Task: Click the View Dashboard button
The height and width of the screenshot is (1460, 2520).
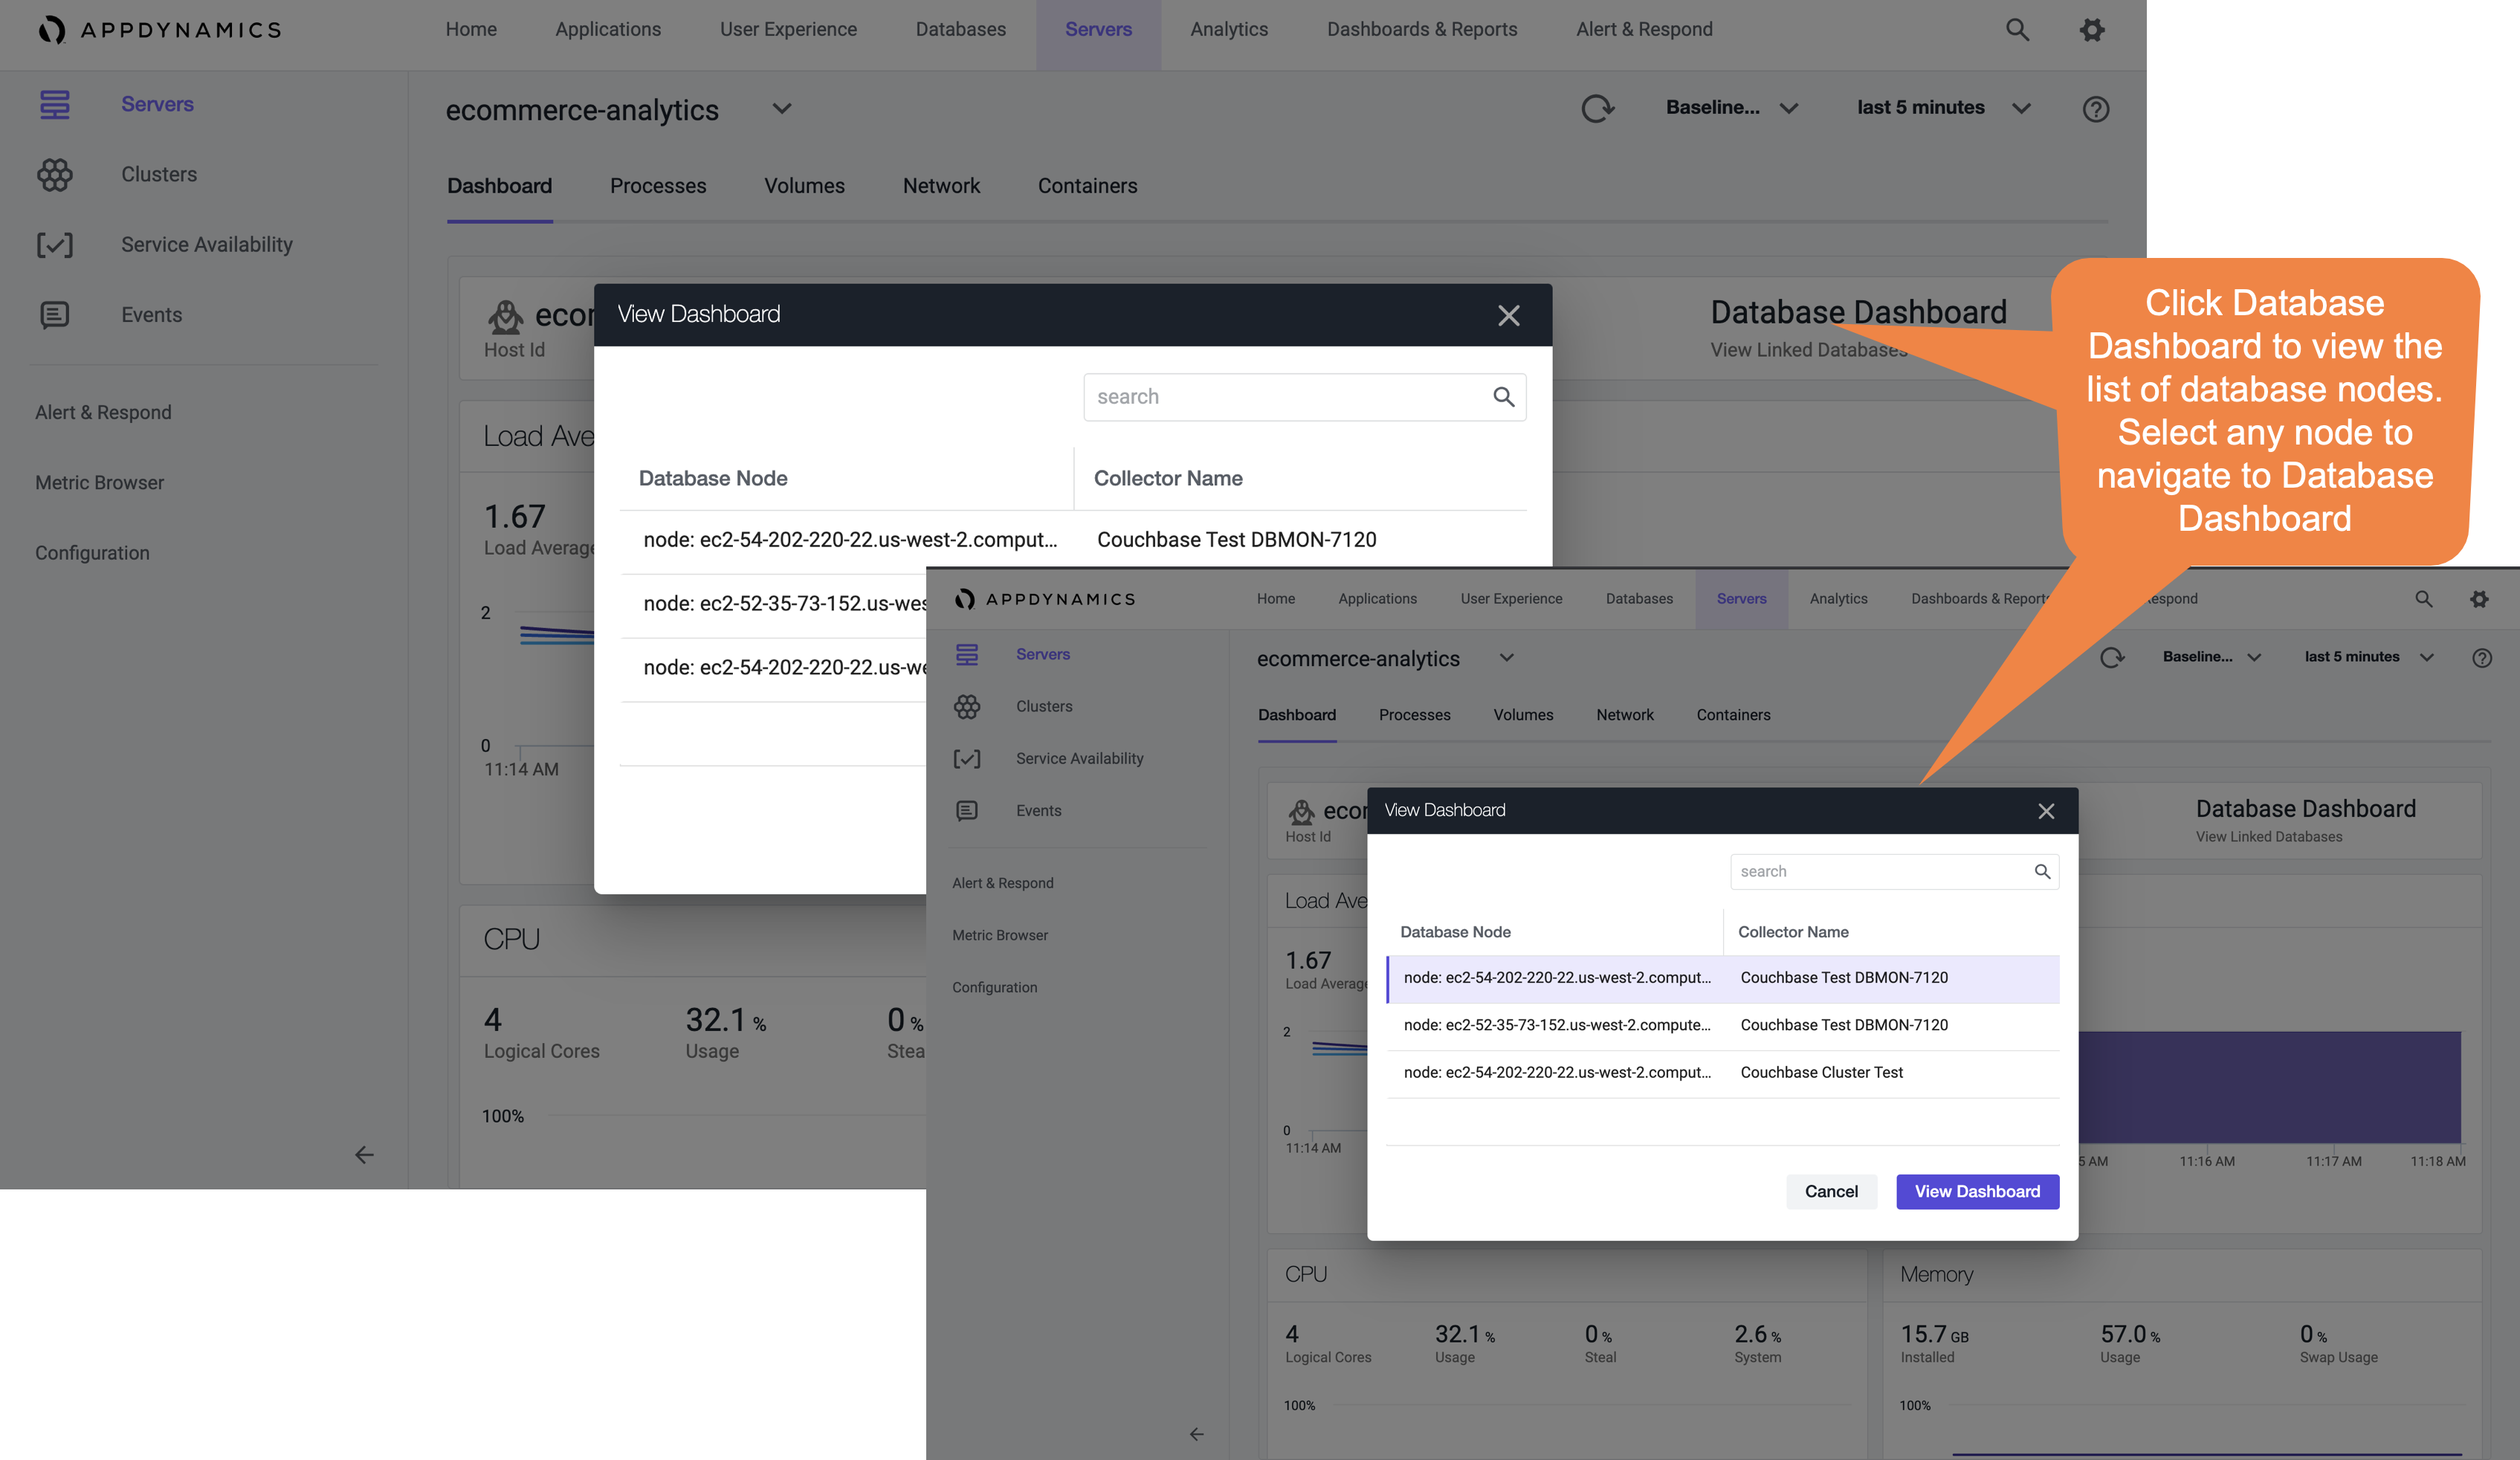Action: pos(1977,1192)
